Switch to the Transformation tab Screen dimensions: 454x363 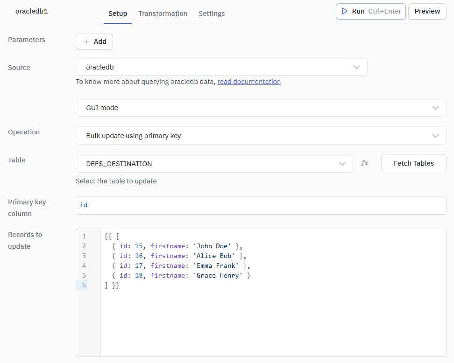(163, 14)
